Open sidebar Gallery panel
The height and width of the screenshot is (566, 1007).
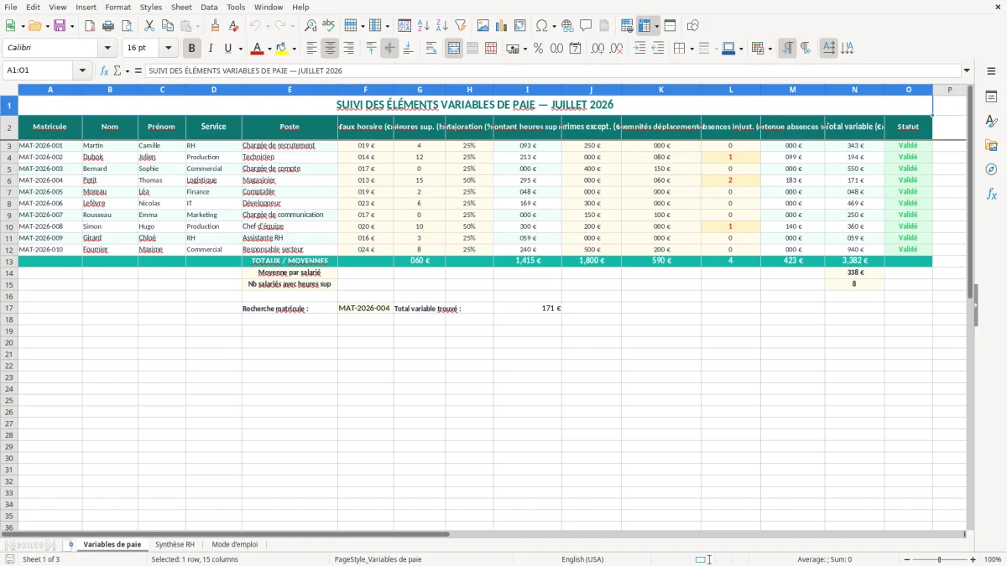coord(991,145)
